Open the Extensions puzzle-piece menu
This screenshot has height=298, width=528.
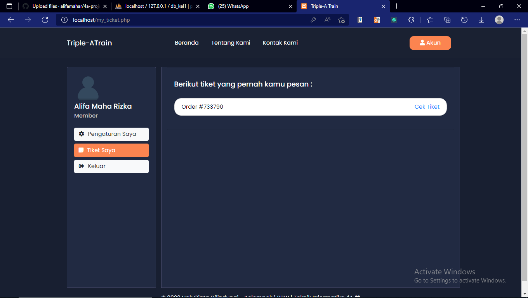(411, 19)
